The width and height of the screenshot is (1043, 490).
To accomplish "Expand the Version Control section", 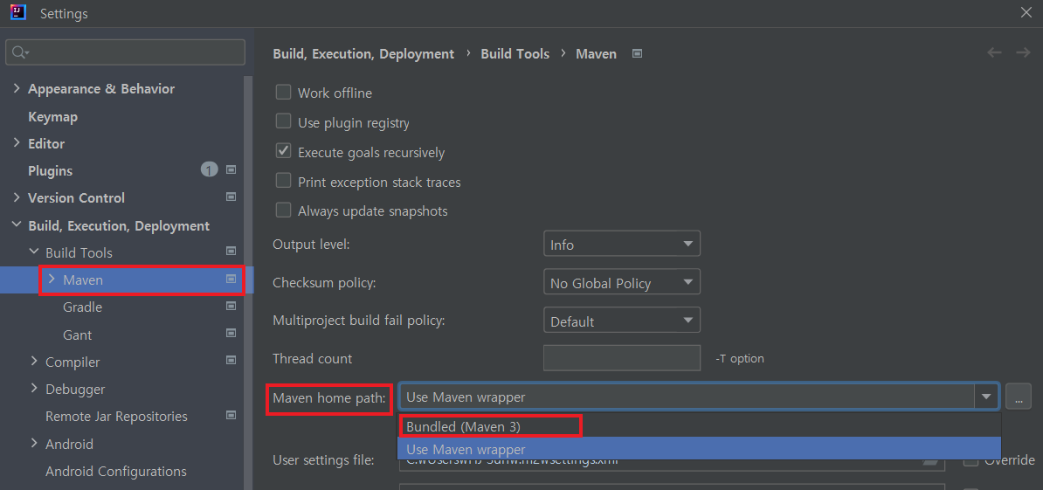I will [x=17, y=197].
